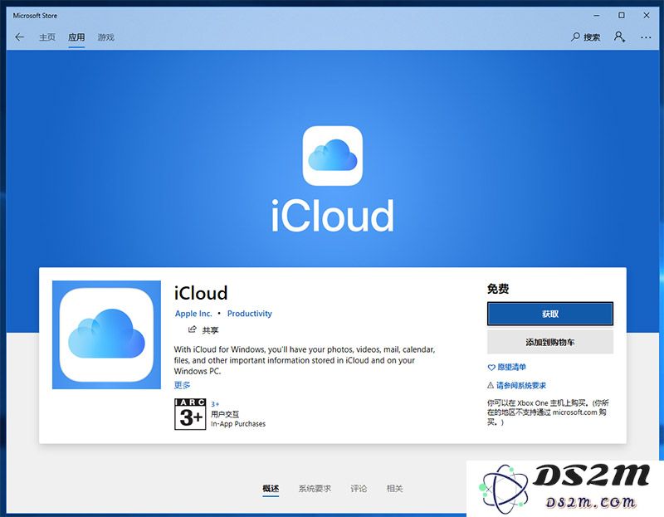Open the search magnifier in Store header
The image size is (664, 517).
575,37
